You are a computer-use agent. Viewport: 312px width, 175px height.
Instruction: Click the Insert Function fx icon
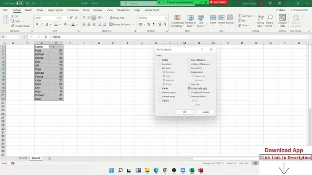(46, 37)
